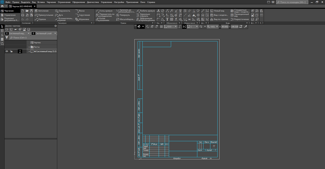The height and width of the screenshot is (169, 325).
Task: Toggle the lock icon of Системный вид
Action: pyautogui.click(x=11, y=51)
